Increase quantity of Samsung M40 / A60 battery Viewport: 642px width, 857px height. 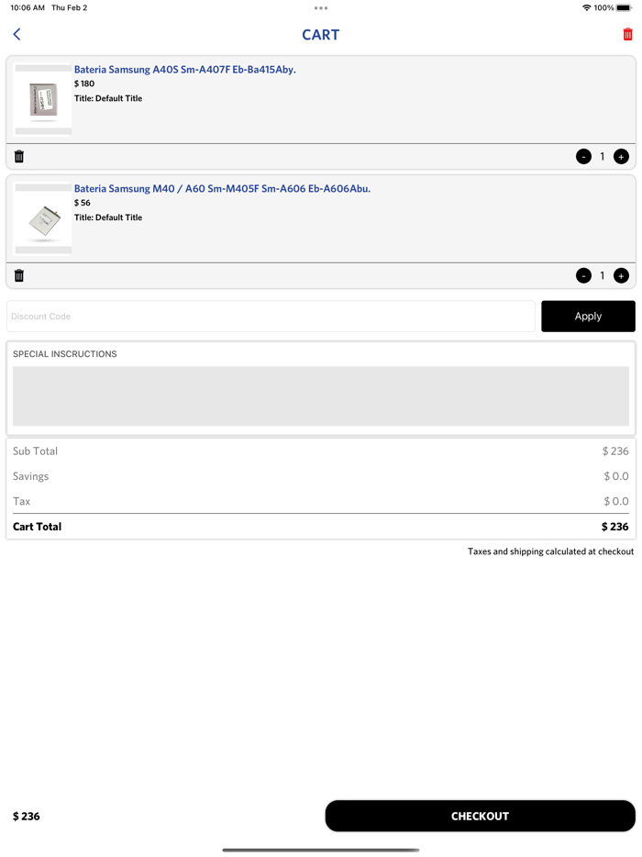pyautogui.click(x=621, y=276)
